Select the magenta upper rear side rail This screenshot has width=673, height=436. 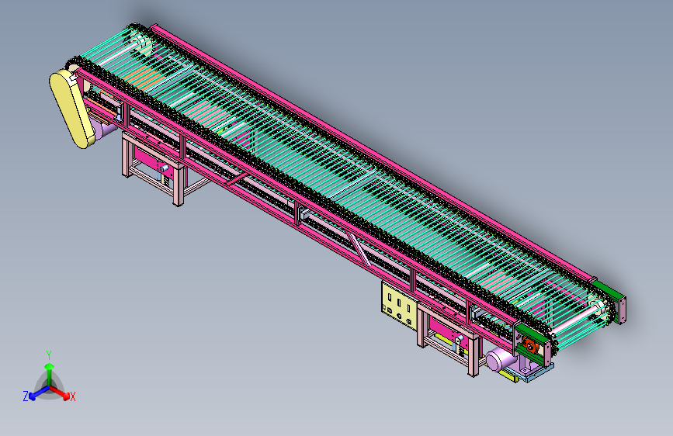372,152
